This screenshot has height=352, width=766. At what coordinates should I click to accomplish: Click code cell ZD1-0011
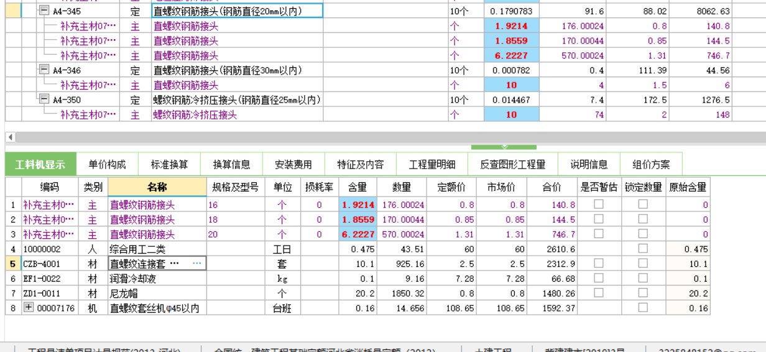50,294
